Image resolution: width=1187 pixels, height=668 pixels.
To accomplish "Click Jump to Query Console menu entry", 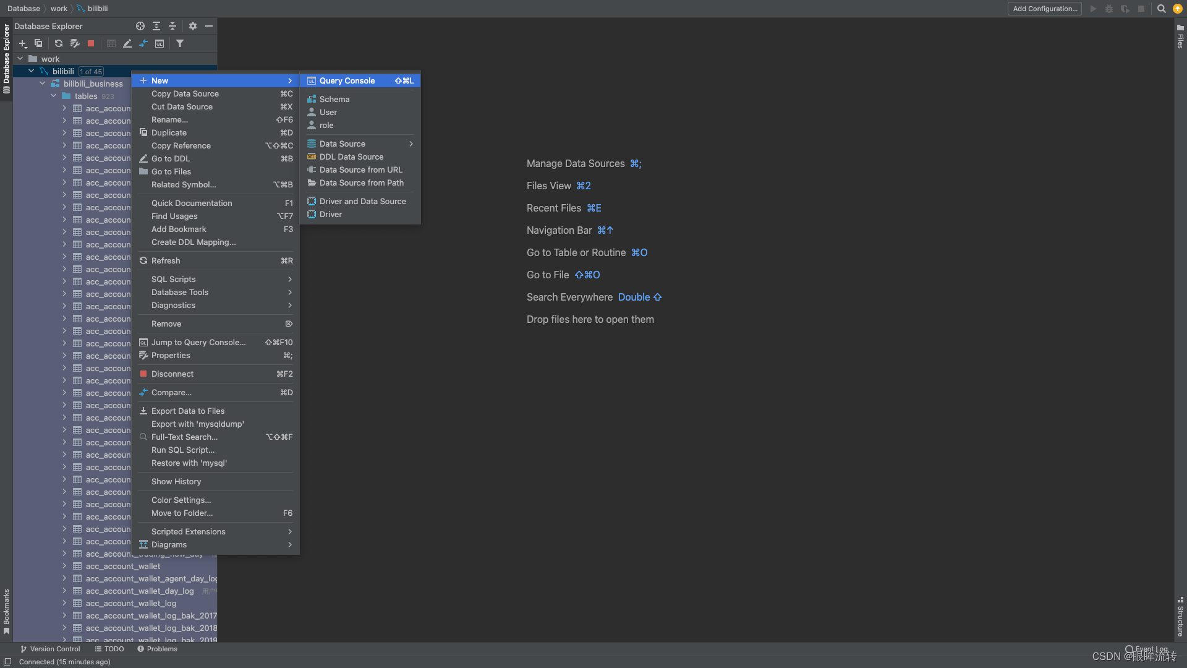I will pos(216,342).
